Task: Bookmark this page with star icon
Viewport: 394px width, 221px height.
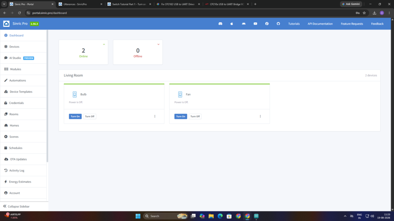Action: tap(364, 13)
